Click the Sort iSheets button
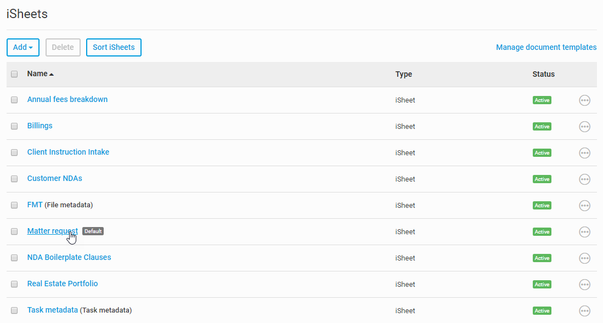 click(x=114, y=47)
